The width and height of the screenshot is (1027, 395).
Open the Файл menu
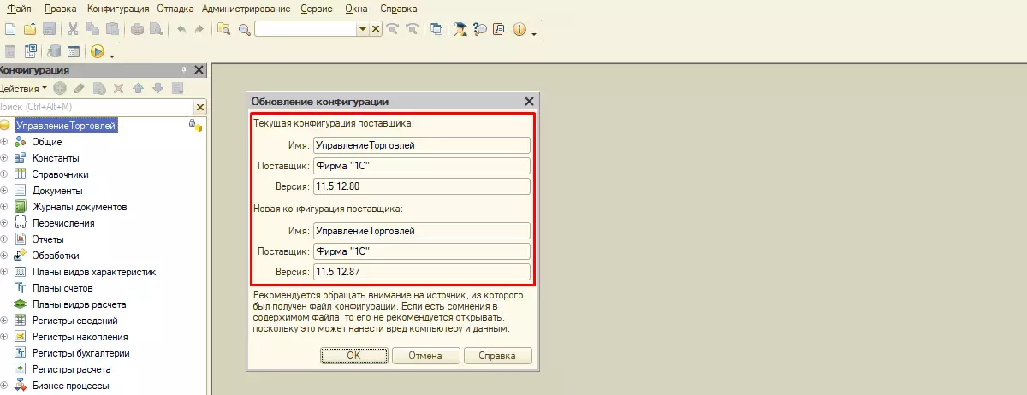[19, 8]
